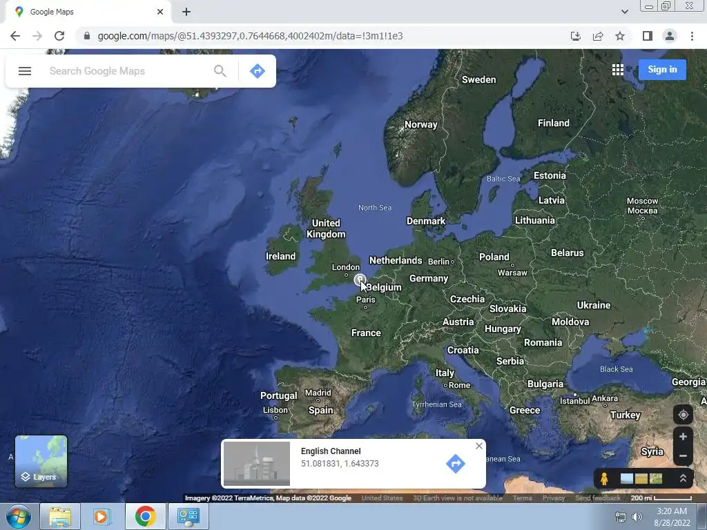Image resolution: width=707 pixels, height=530 pixels.
Task: Zoom in with the plus button
Action: coord(683,437)
